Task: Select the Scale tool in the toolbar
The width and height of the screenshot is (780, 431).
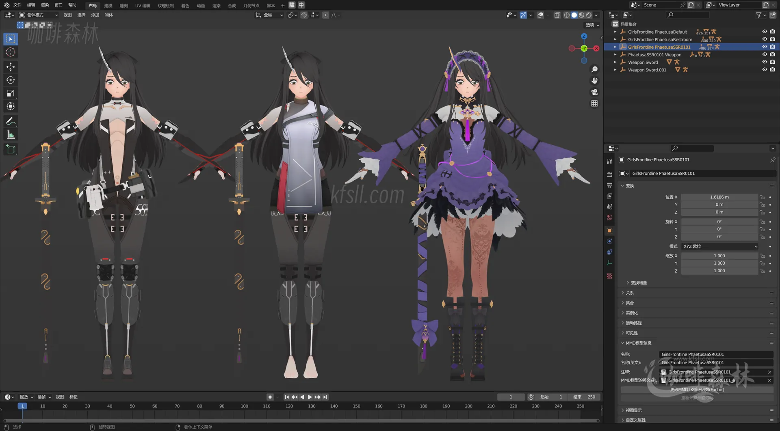Action: click(x=10, y=93)
